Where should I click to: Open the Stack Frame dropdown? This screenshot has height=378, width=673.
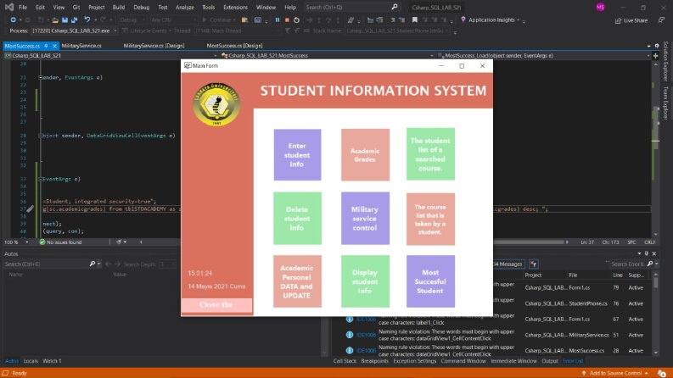[397, 31]
